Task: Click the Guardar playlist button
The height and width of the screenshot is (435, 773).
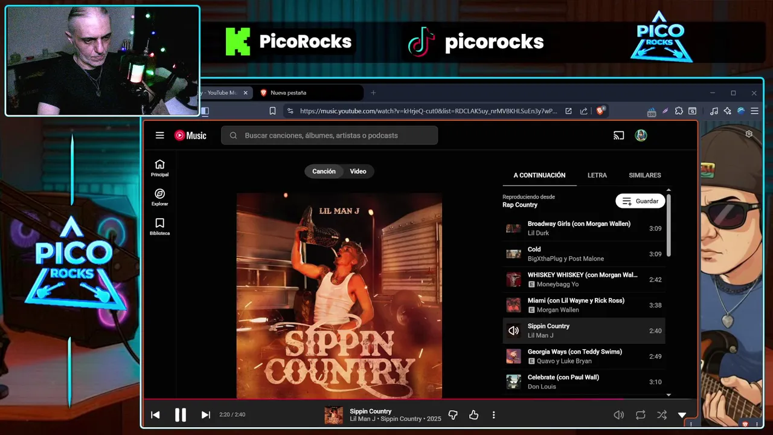Action: pyautogui.click(x=640, y=201)
